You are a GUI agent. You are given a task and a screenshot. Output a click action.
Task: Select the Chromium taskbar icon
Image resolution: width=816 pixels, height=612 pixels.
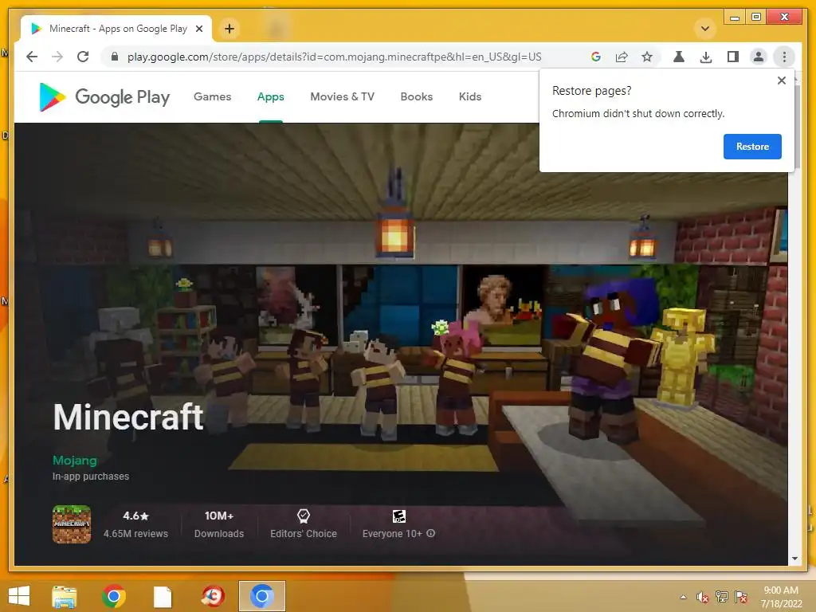(261, 596)
